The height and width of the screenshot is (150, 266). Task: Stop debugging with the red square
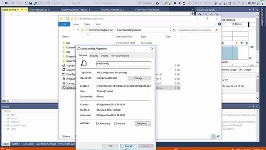pyautogui.click(x=180, y=3)
